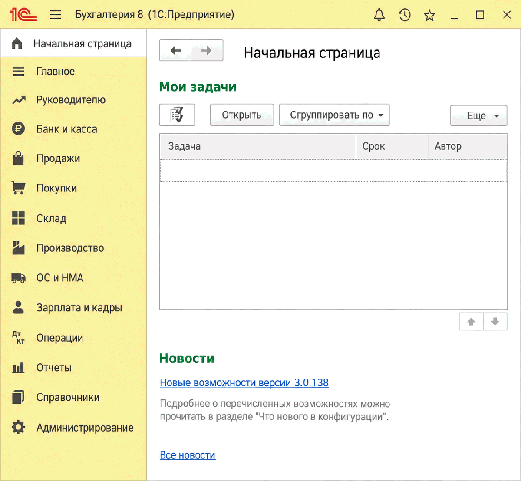Click the gear icon for Администрирование
This screenshot has width=521, height=481.
coord(18,427)
